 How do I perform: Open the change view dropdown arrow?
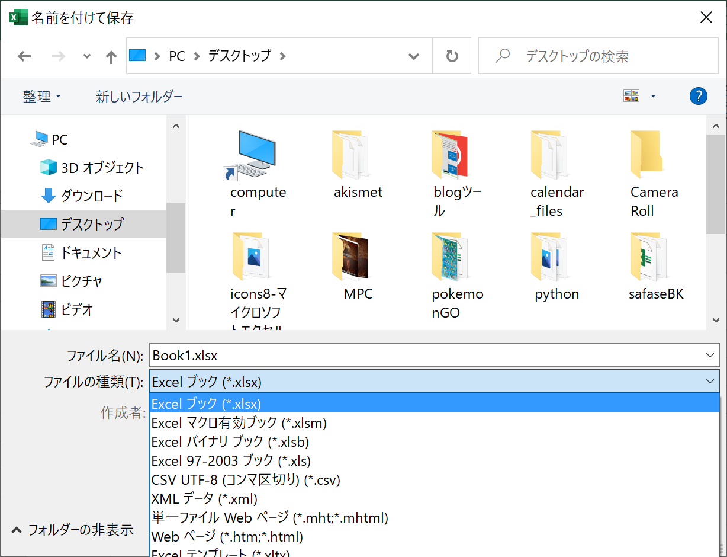653,95
